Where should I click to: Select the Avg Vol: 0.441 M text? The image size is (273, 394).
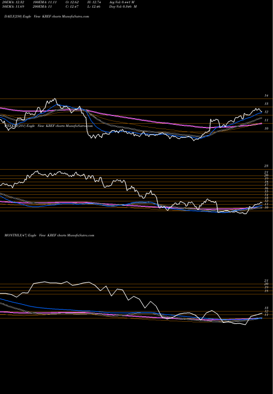(x=122, y=2)
